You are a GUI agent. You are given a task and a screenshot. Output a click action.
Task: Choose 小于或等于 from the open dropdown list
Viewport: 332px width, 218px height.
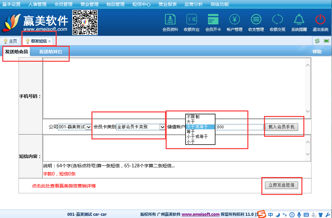(x=197, y=137)
